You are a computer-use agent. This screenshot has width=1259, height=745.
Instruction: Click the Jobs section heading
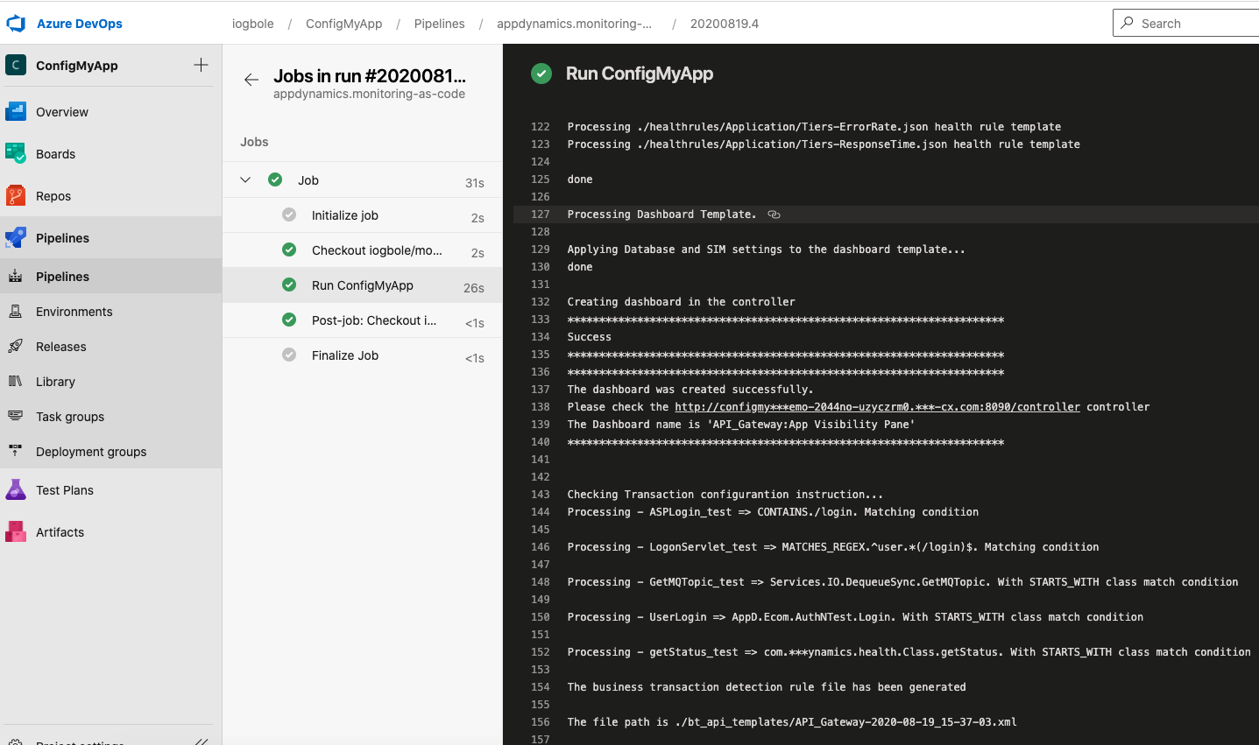point(254,142)
